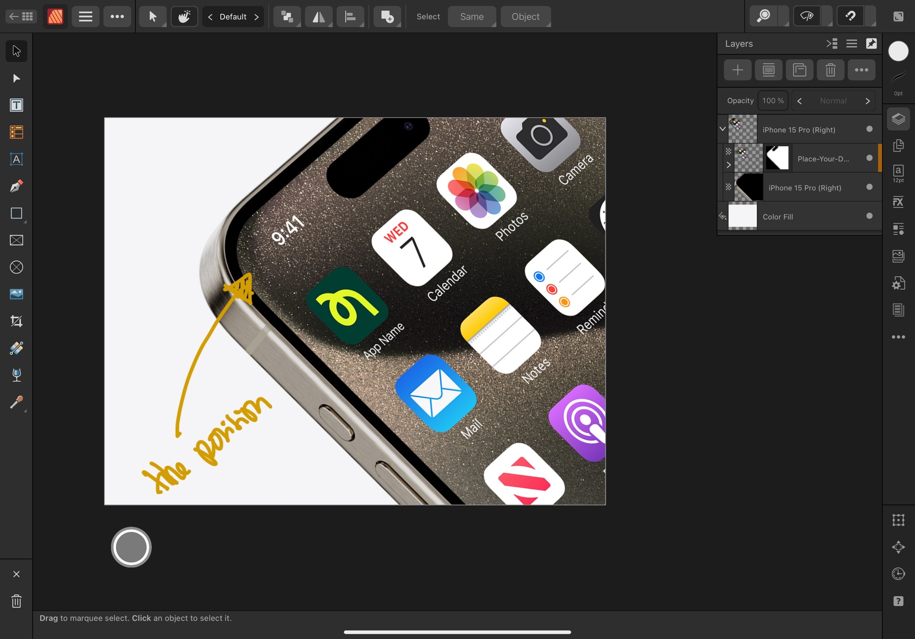The width and height of the screenshot is (915, 639).
Task: Hide the top iPhone 15 Pro (Right) group
Action: [869, 129]
